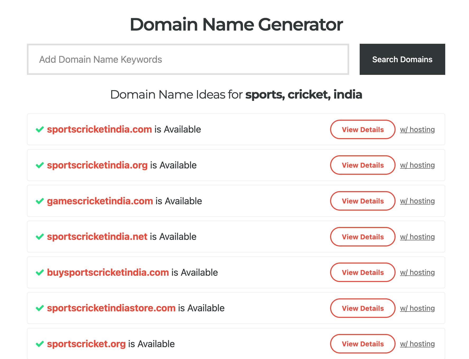Click green checkmark beside sportscricketindia.net

click(x=40, y=237)
